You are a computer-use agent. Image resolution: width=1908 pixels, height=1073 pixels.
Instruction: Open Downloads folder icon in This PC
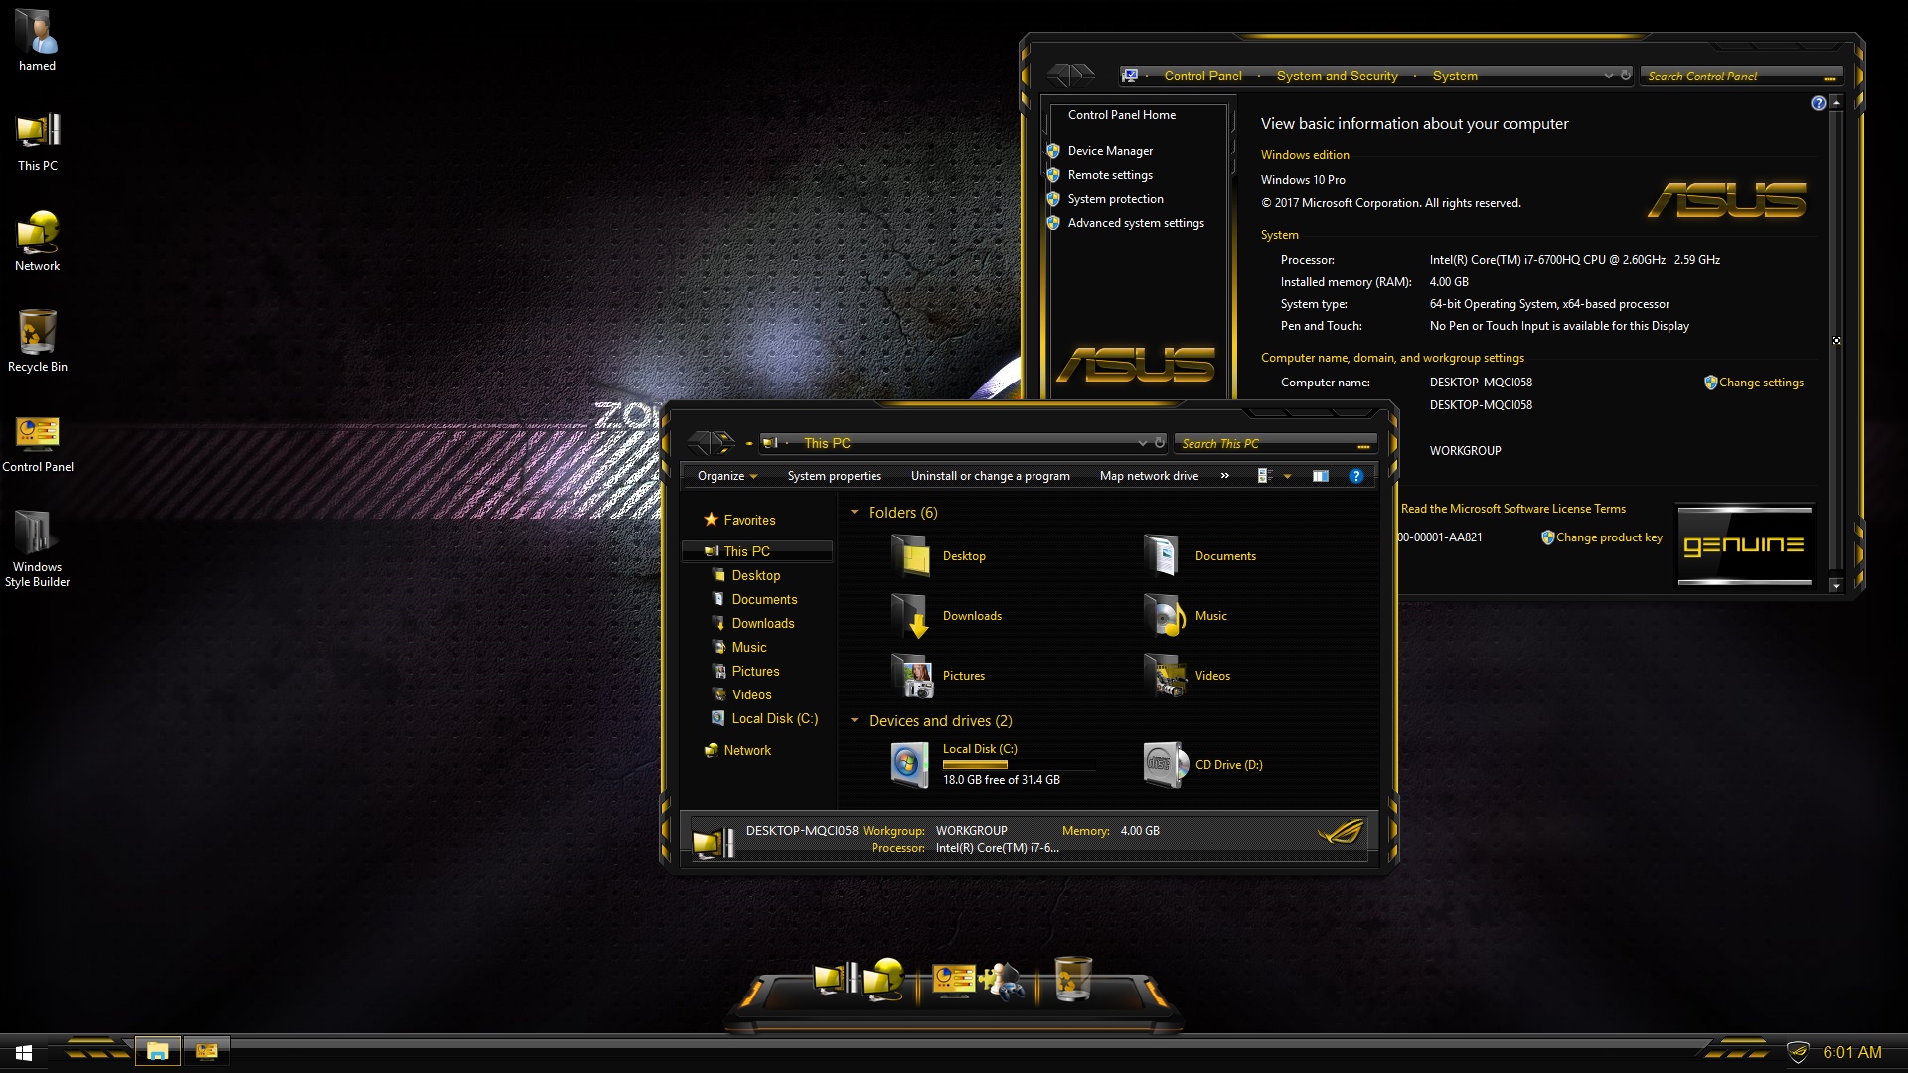[912, 616]
